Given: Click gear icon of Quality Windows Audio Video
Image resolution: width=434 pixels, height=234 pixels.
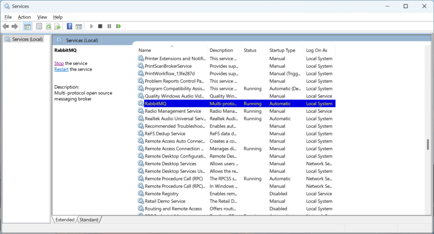Looking at the screenshot, I should coord(141,96).
